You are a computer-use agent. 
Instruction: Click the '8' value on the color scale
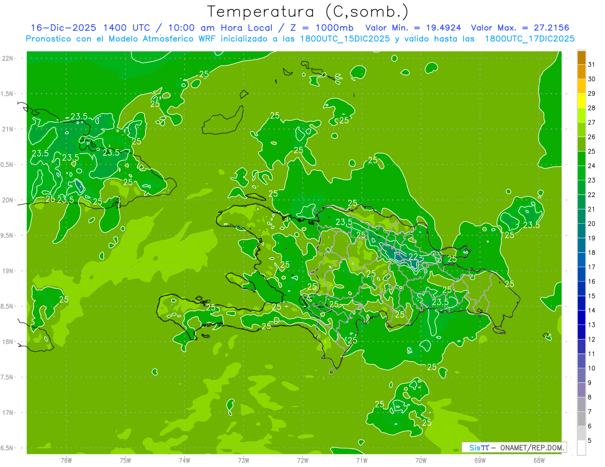590,397
